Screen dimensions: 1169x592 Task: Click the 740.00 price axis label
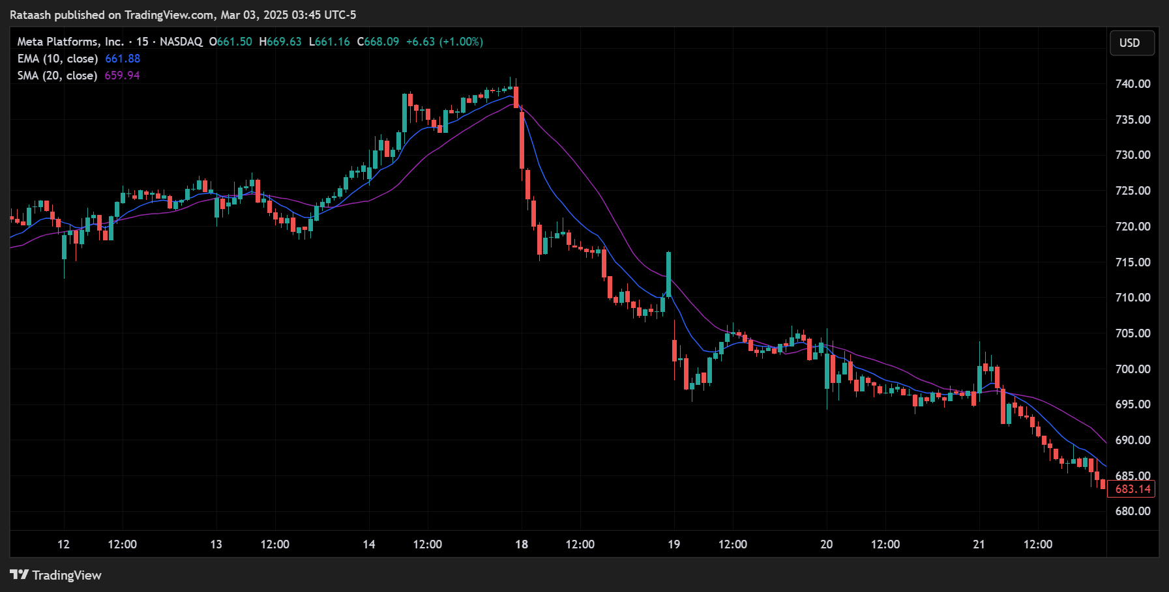pyautogui.click(x=1132, y=84)
